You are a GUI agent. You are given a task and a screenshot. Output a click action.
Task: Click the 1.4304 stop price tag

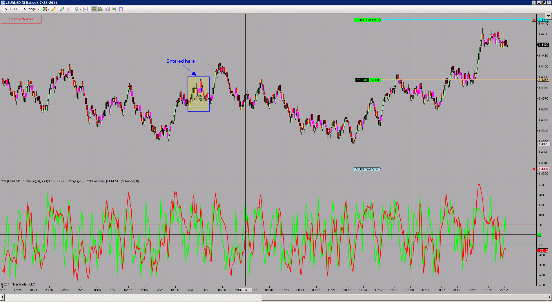coord(543,169)
